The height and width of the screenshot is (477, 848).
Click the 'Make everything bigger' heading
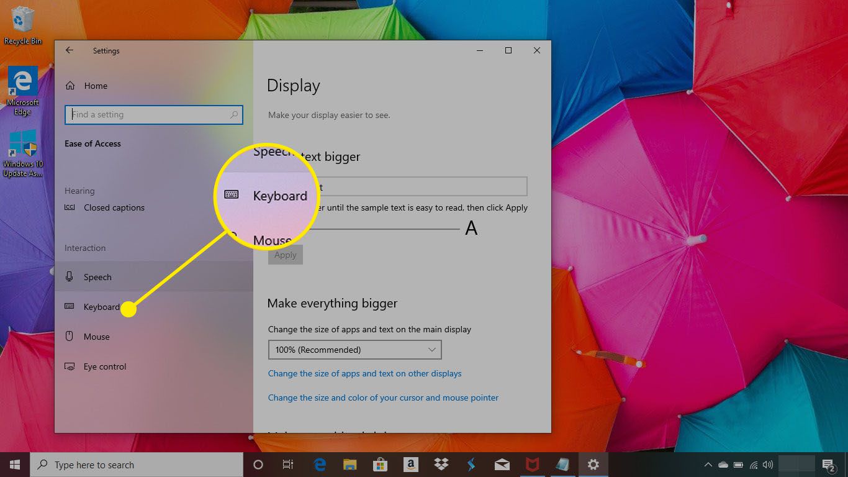[x=333, y=304]
